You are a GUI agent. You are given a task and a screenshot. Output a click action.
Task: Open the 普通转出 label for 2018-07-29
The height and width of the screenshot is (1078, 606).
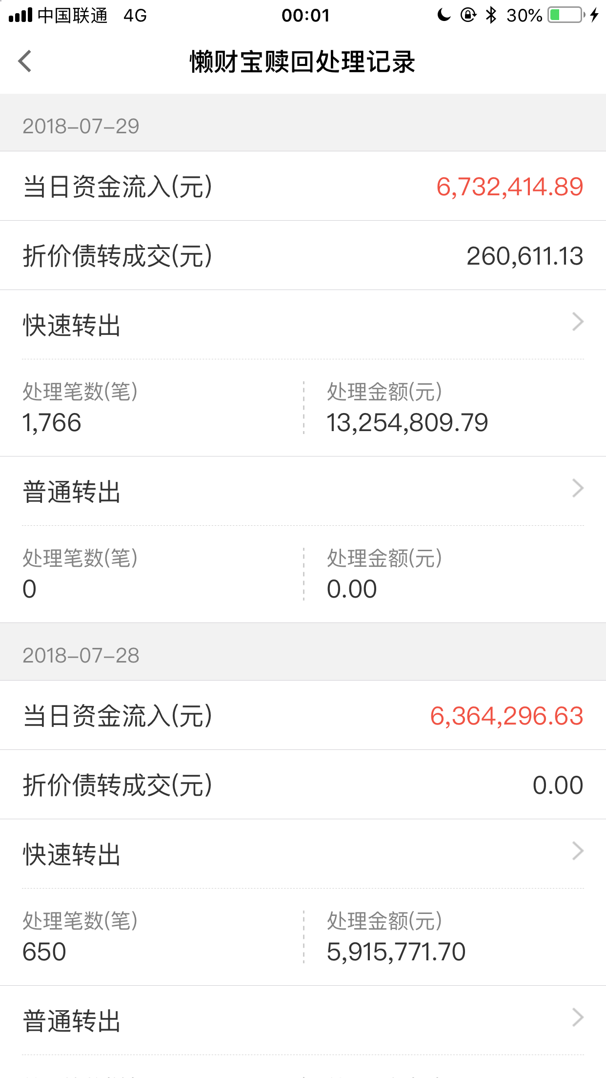[x=72, y=492]
